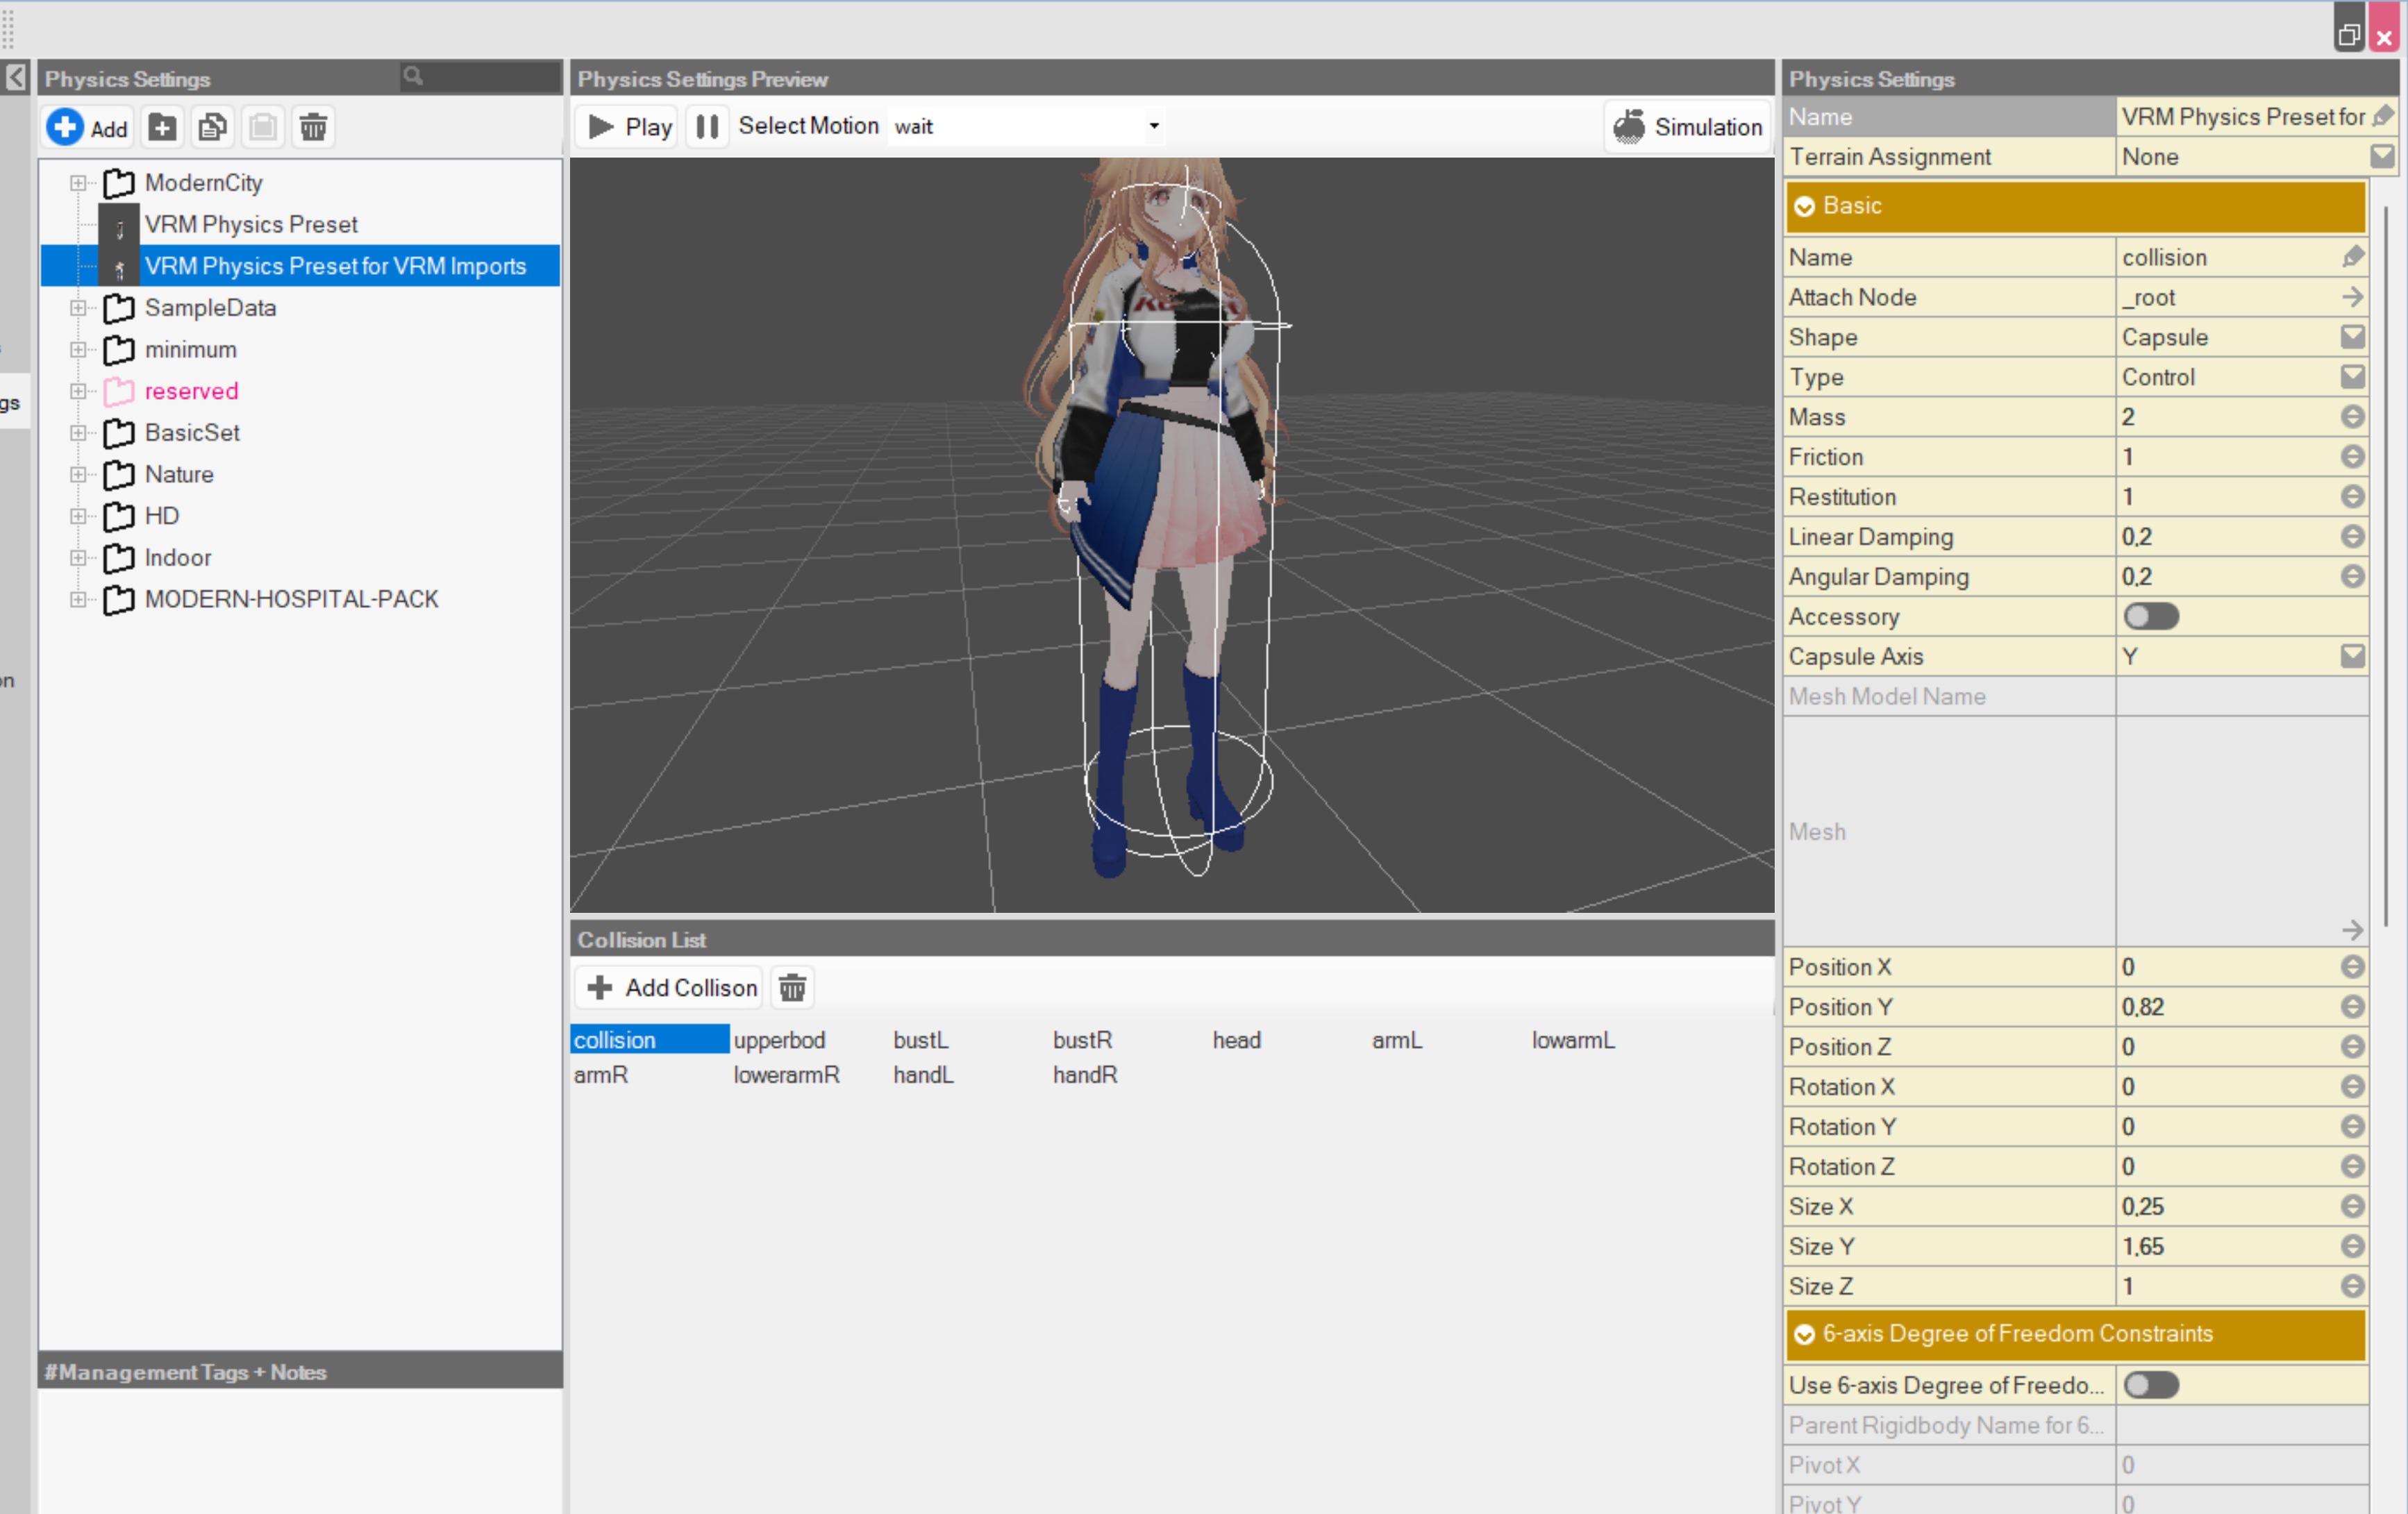The image size is (2408, 1514).
Task: Click the trash icon in Physics Settings toolbar
Action: [x=313, y=127]
